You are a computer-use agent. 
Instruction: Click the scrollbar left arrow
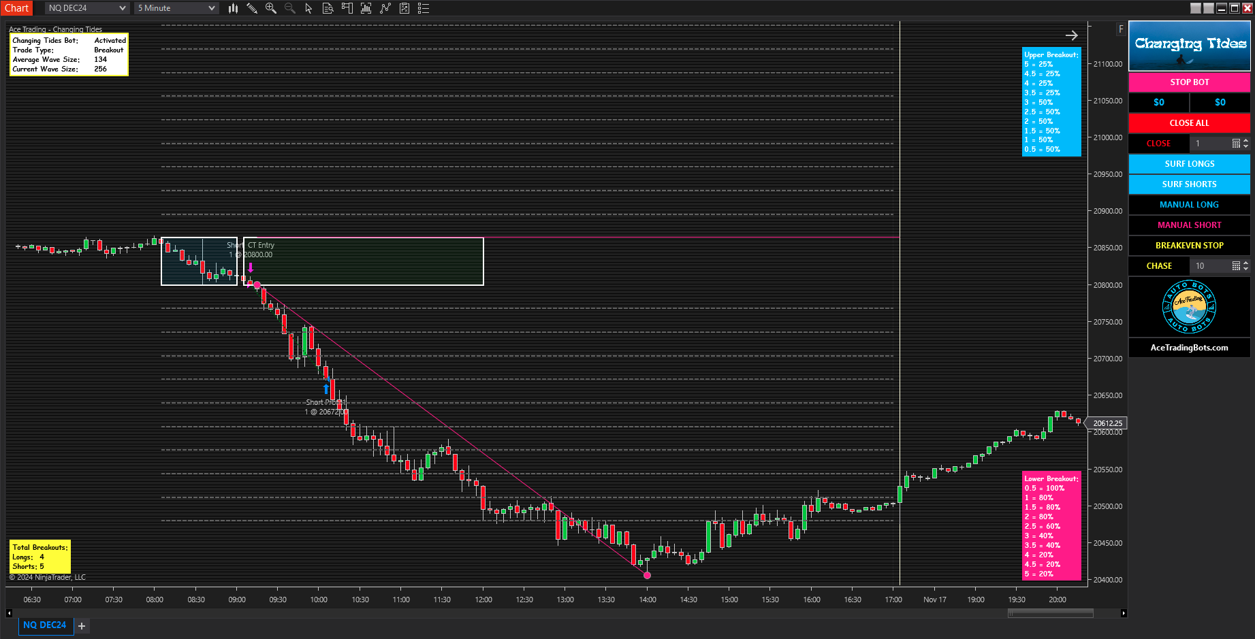(9, 613)
